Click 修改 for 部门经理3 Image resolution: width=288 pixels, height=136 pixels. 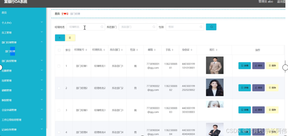tap(258, 110)
